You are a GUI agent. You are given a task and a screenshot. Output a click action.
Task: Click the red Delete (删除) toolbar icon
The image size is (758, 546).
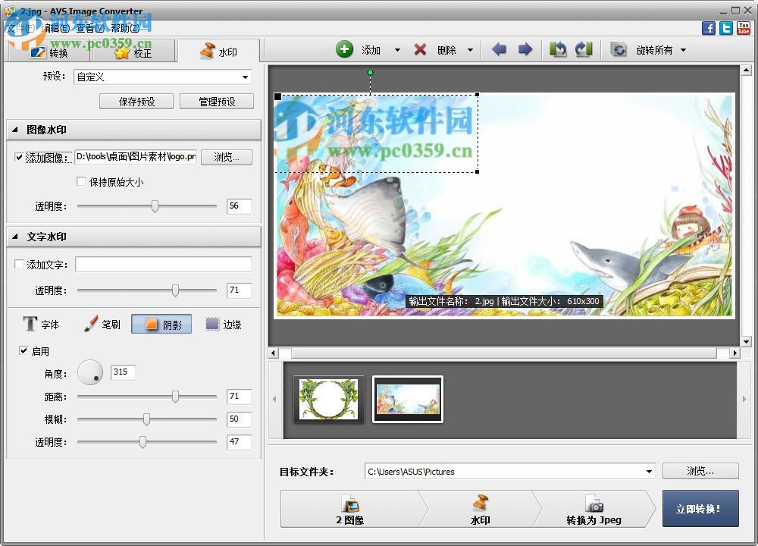tap(422, 49)
